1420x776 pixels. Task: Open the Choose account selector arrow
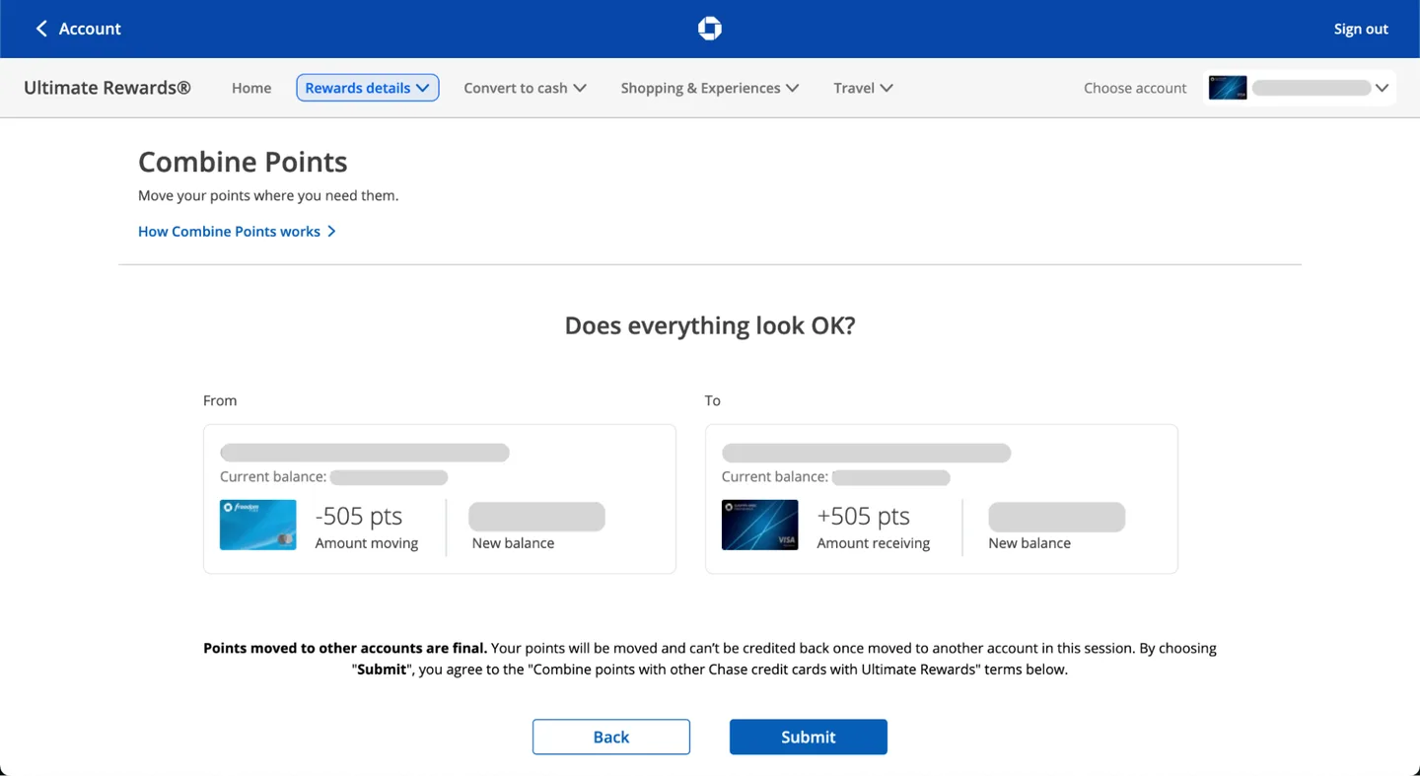[1382, 88]
